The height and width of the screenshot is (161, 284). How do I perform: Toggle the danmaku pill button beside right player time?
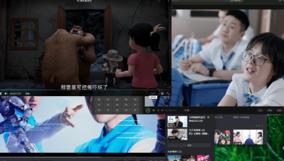[x=187, y=110]
